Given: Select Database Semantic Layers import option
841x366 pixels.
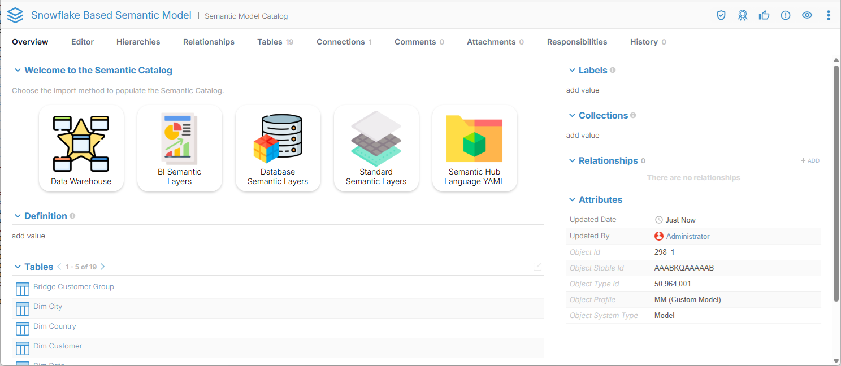Looking at the screenshot, I should 278,148.
